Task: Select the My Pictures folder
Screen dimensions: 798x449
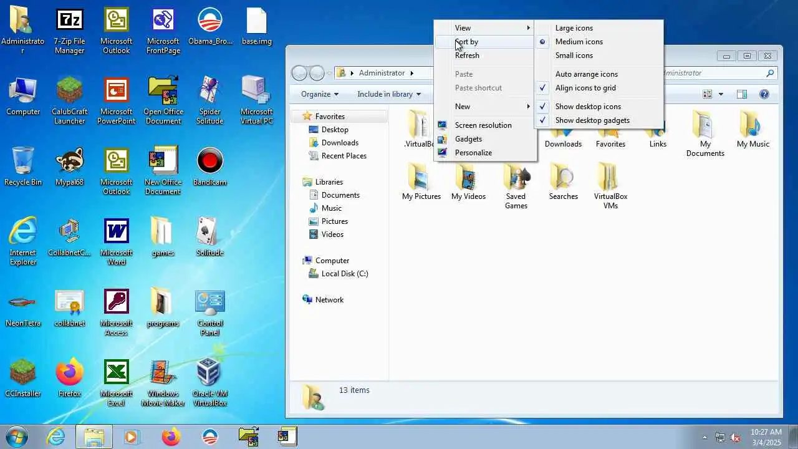Action: 421,181
